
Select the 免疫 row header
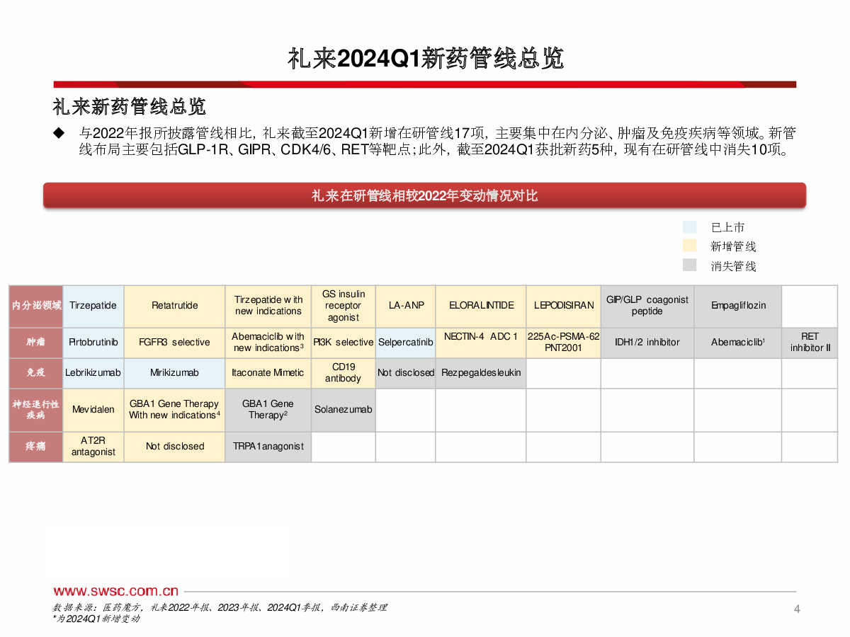coord(36,373)
